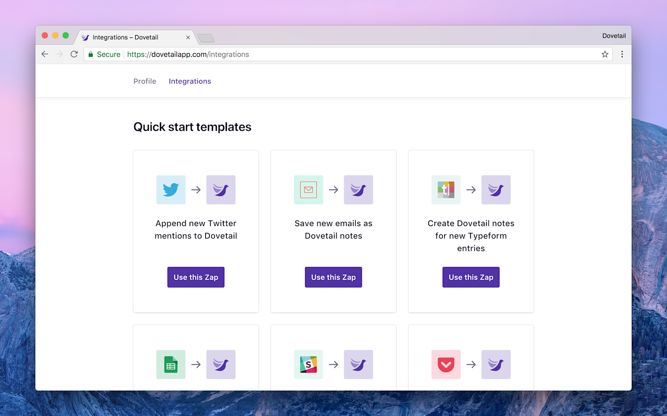Click 'Append new Twitter mentions to Dovetail' text
This screenshot has height=416, width=667.
[x=196, y=230]
